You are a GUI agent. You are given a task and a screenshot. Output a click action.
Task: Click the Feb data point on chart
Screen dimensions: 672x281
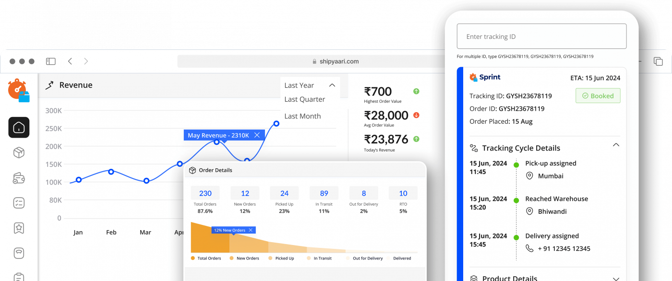pos(111,172)
